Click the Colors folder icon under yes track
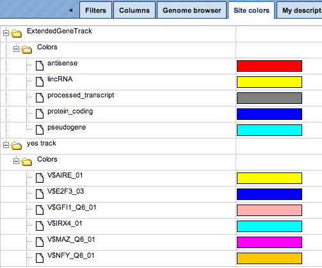 tap(27, 162)
